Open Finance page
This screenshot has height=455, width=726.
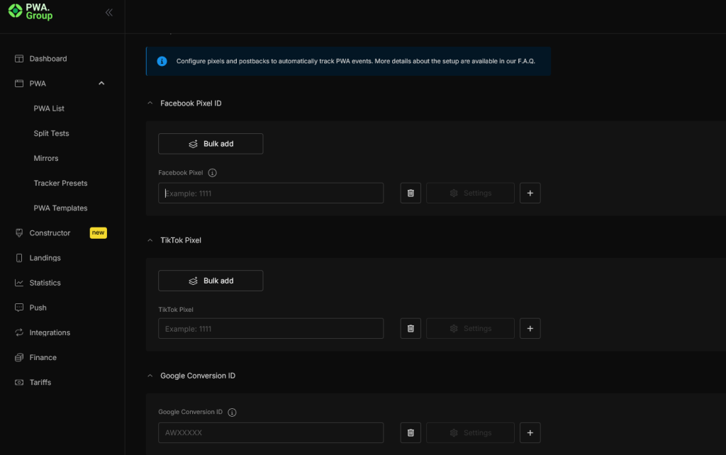click(x=43, y=358)
